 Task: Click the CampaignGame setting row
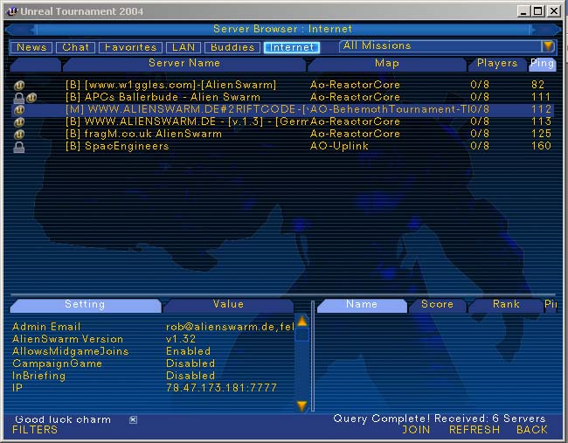pyautogui.click(x=153, y=364)
